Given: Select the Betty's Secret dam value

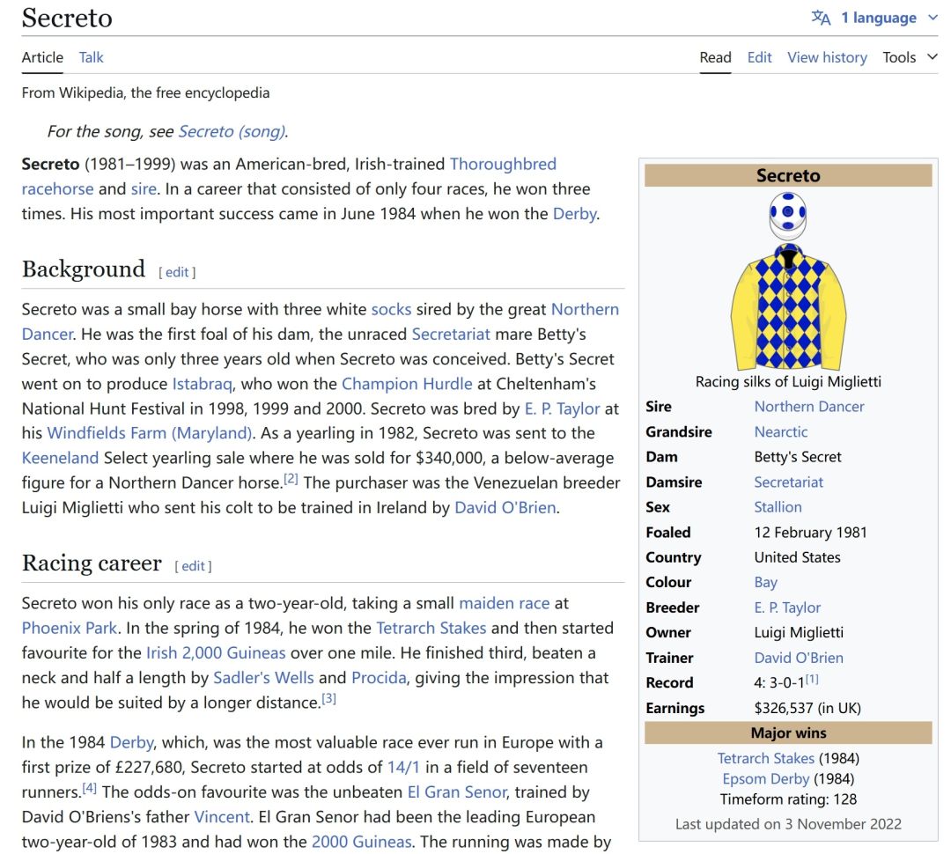Looking at the screenshot, I should 798,457.
